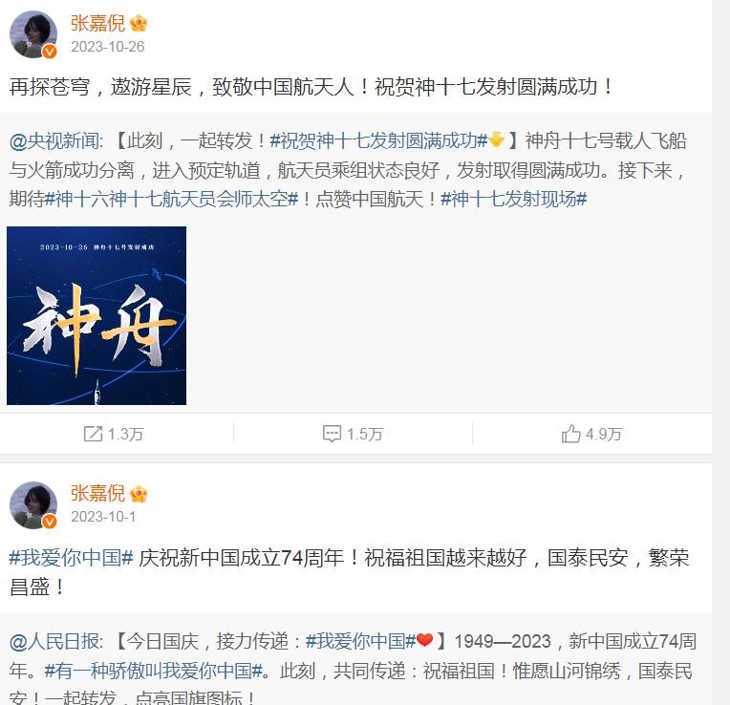
Task: Open hashtag #祝贺神十七发射圆满成功#
Action: pos(379,141)
